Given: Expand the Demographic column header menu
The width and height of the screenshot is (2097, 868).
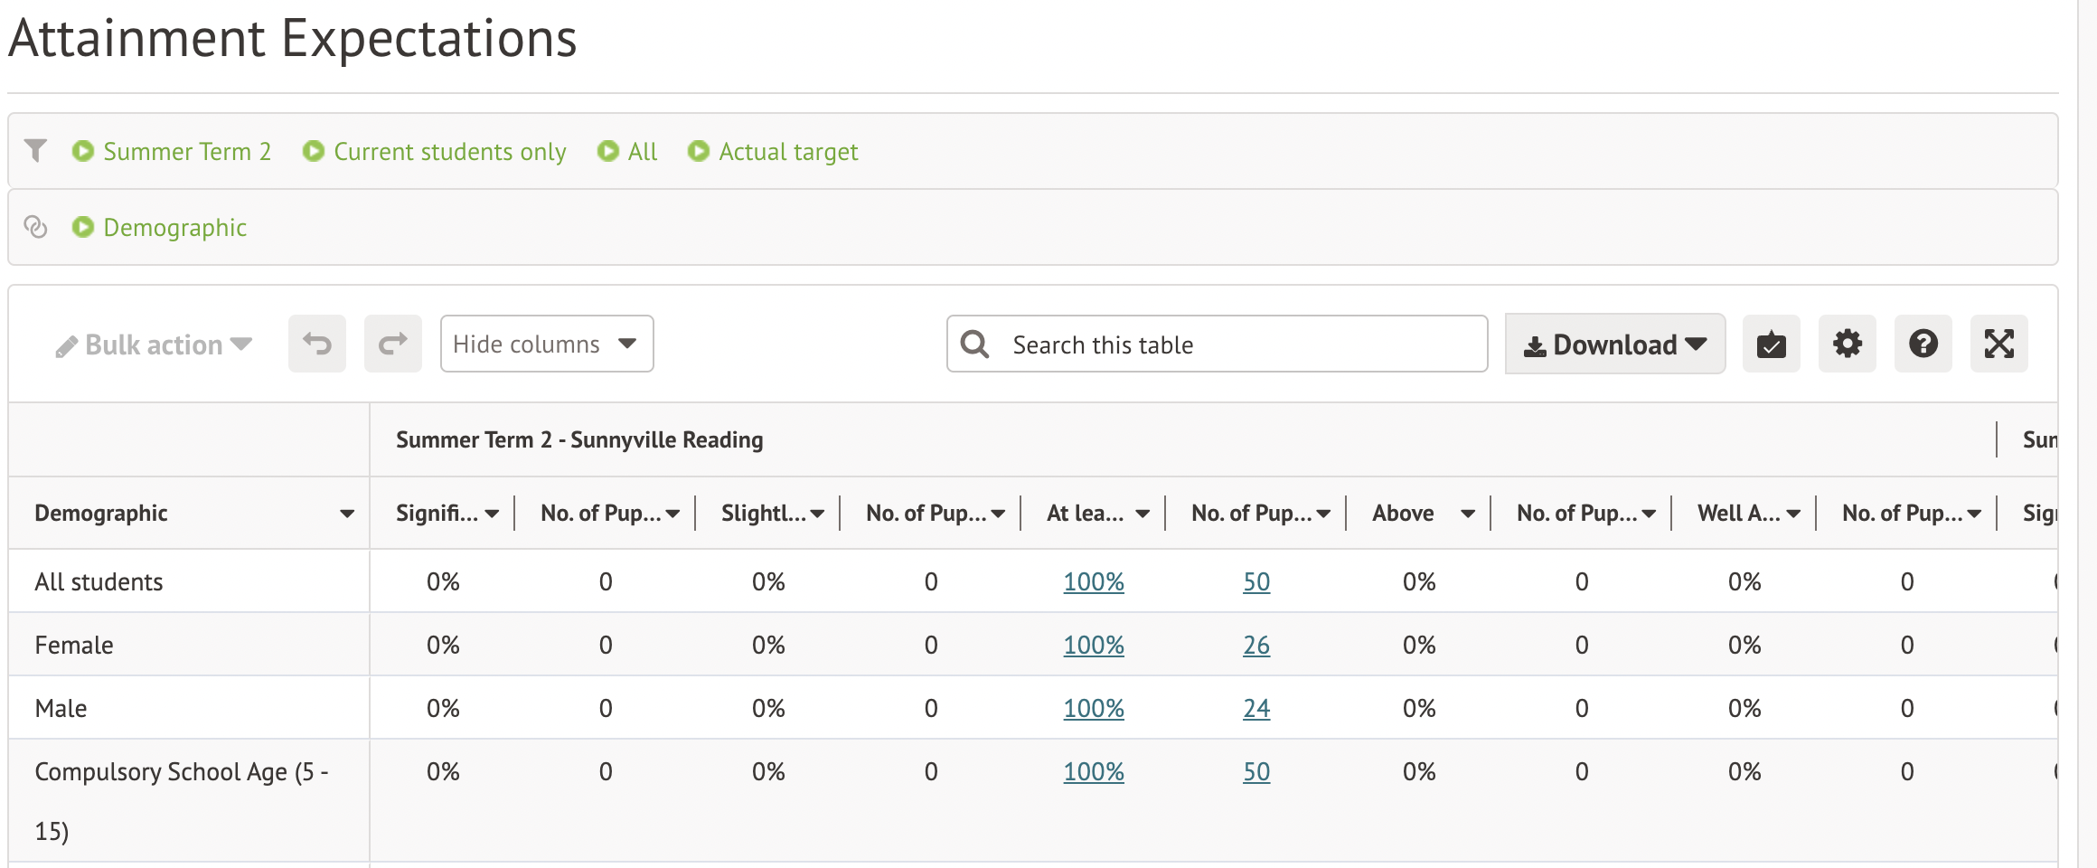Looking at the screenshot, I should pyautogui.click(x=346, y=514).
